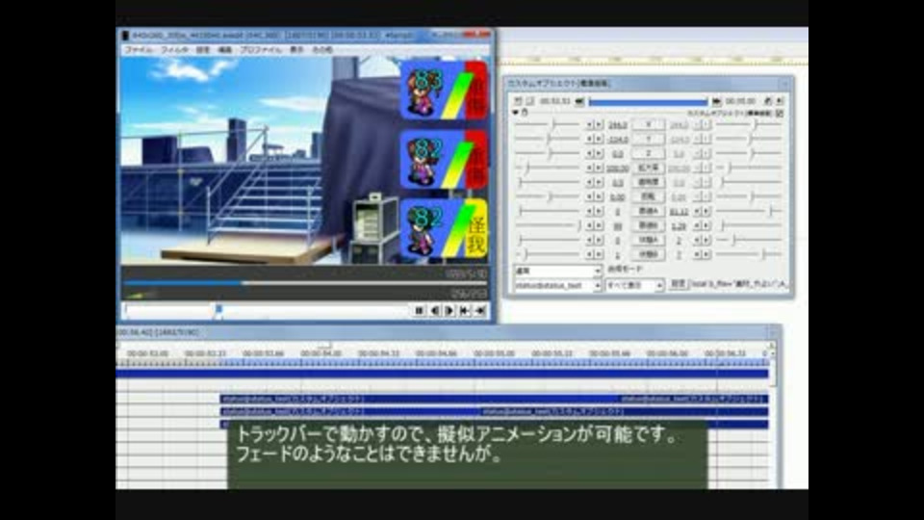The height and width of the screenshot is (520, 924).
Task: Open the 設定 menu in main window
Action: [x=203, y=50]
